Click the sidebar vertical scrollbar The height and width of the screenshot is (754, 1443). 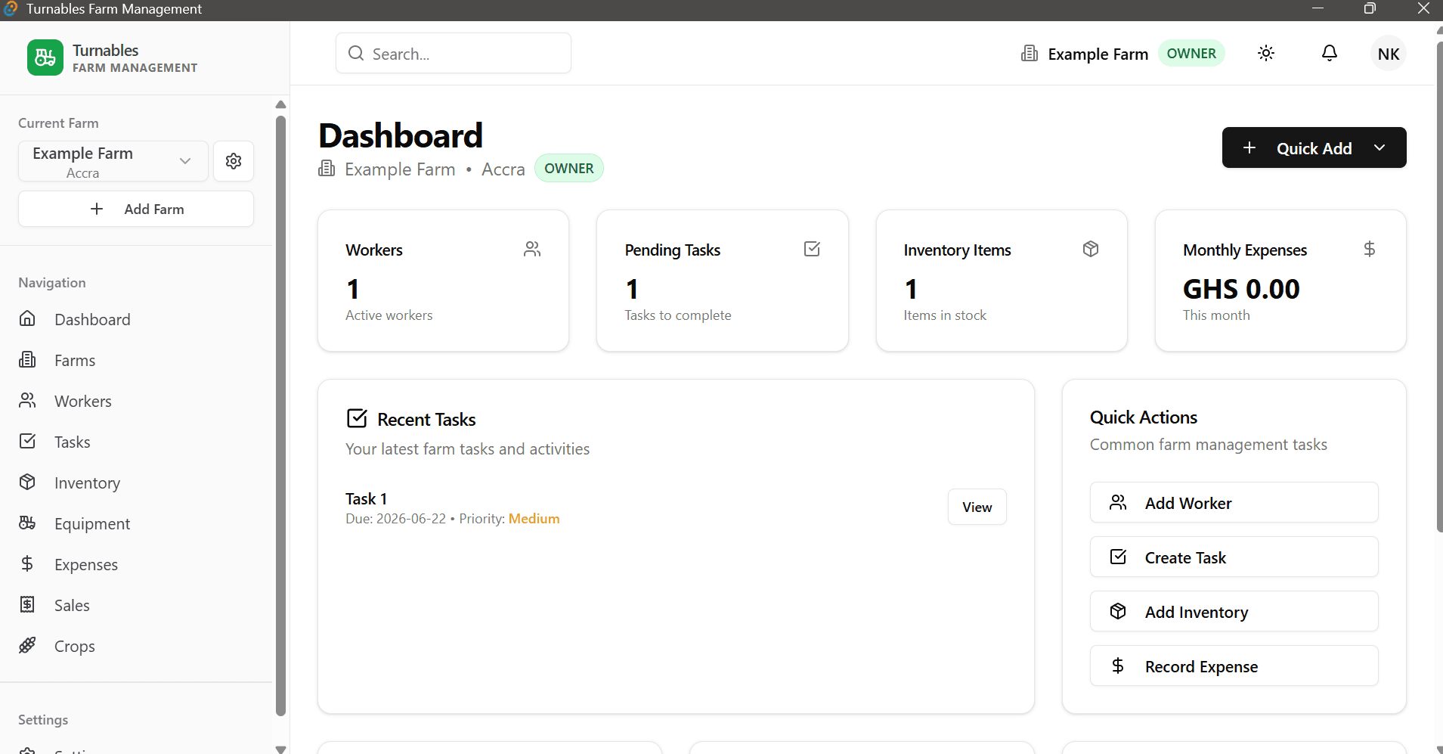point(281,414)
